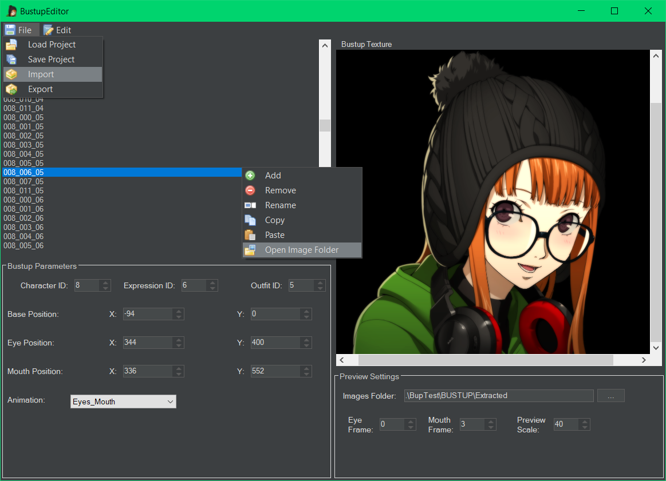Click the Copy pages icon
The height and width of the screenshot is (481, 666).
click(250, 220)
